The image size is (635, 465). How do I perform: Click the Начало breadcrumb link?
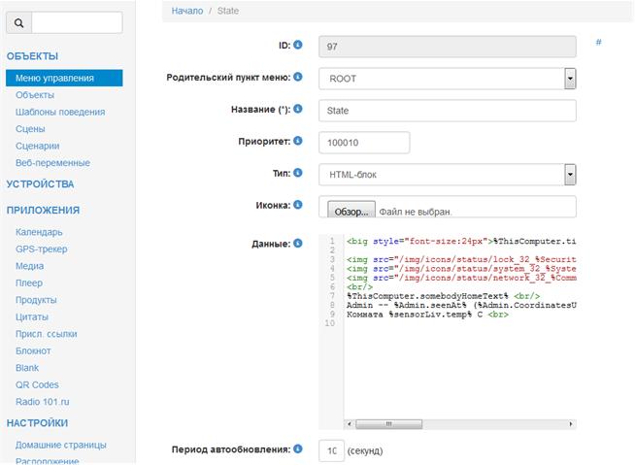[x=186, y=11]
